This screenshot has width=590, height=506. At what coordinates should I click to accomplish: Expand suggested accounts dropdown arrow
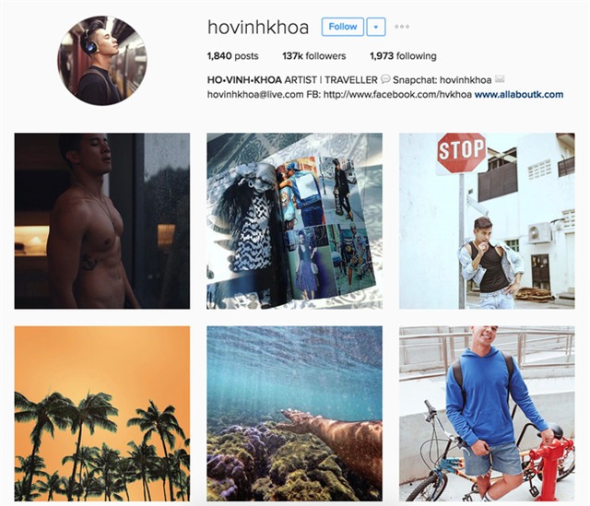[375, 27]
